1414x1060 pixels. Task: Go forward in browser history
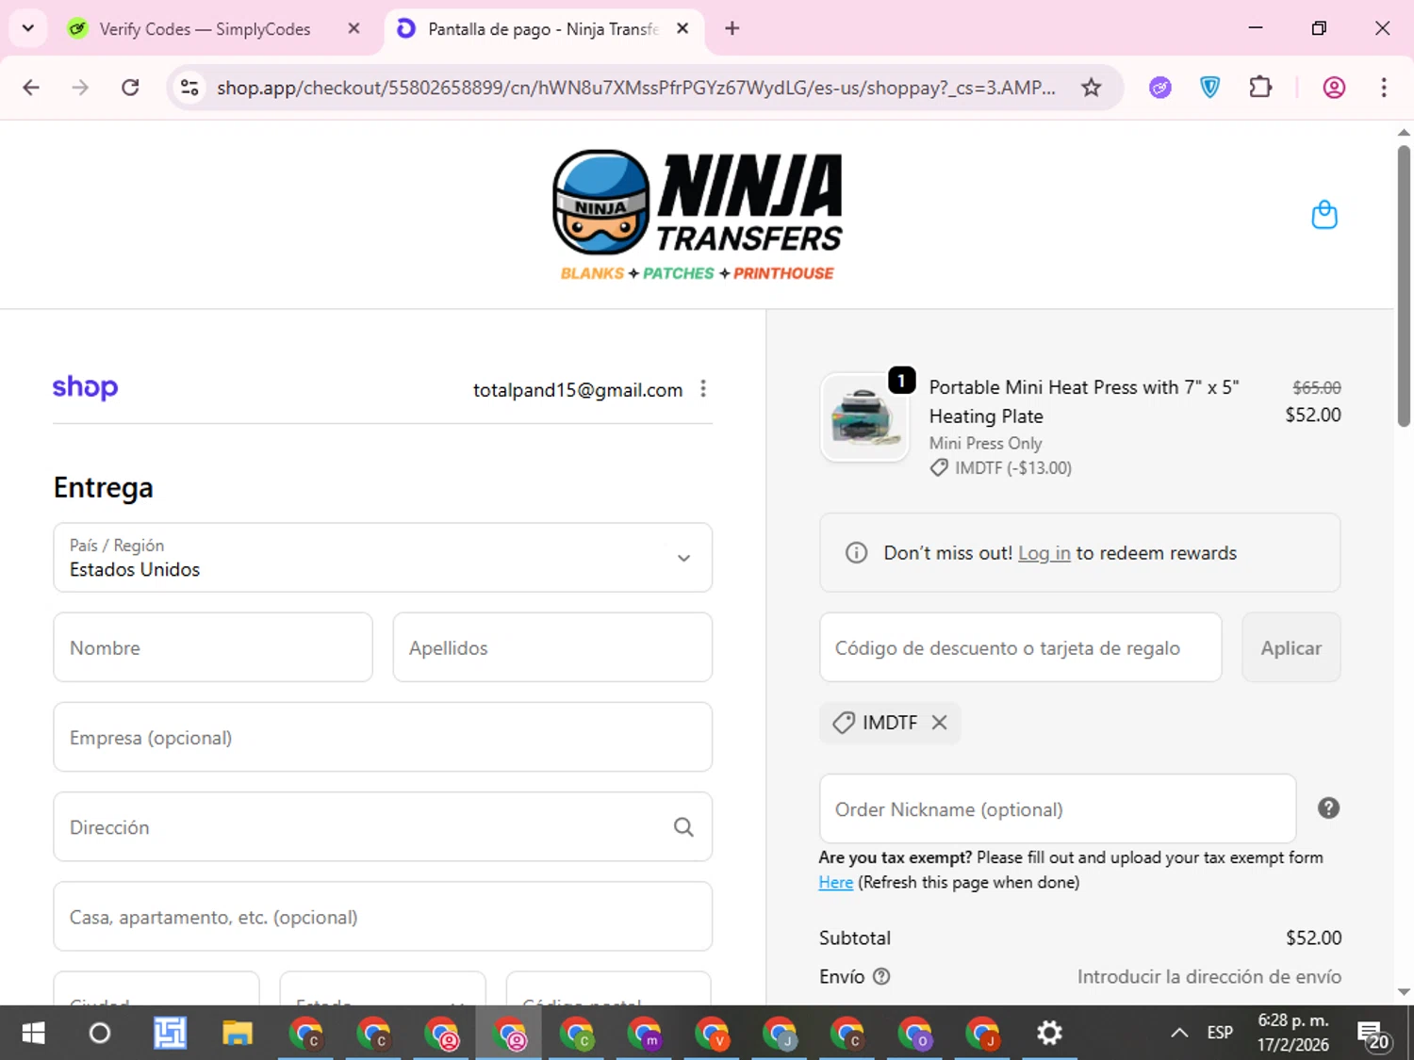(80, 88)
